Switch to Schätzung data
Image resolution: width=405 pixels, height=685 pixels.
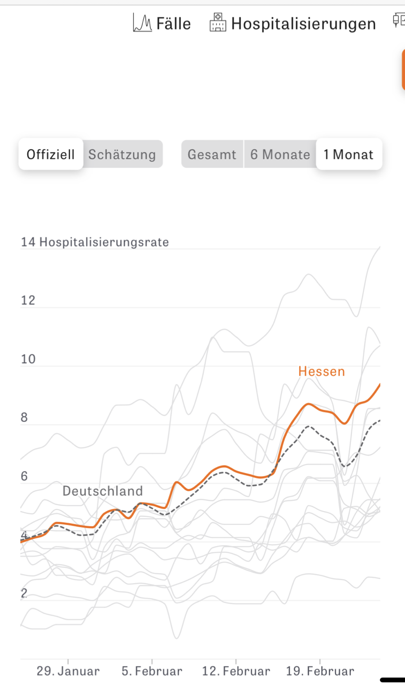point(122,155)
